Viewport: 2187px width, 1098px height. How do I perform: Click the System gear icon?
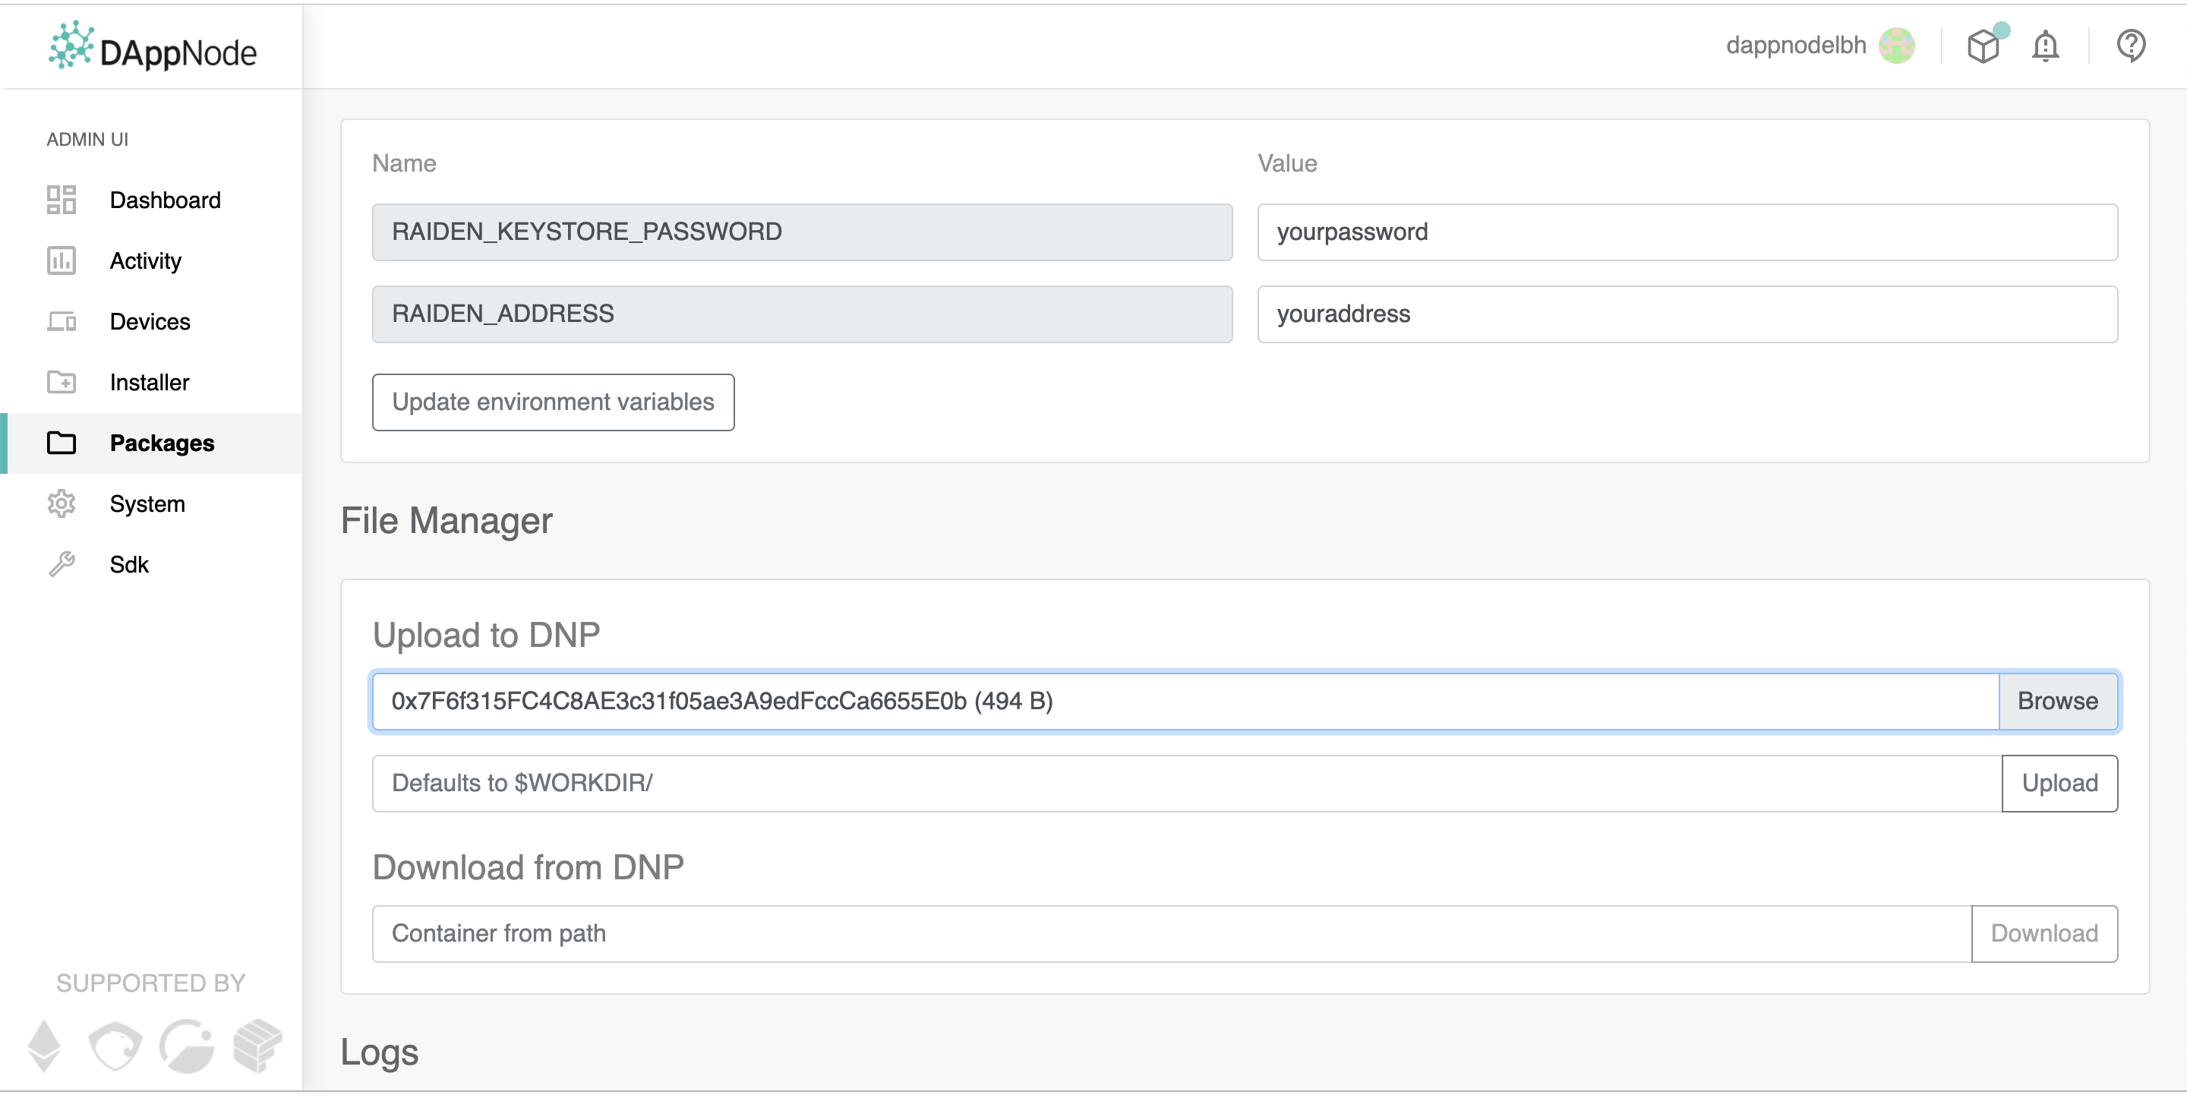pyautogui.click(x=61, y=503)
